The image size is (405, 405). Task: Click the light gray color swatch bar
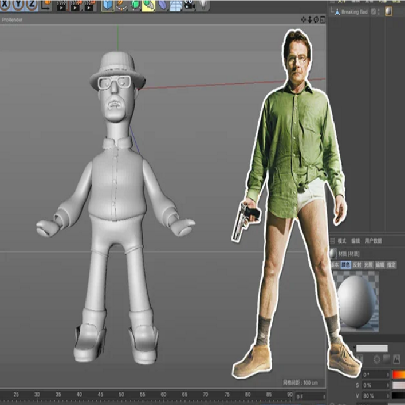pyautogui.click(x=372, y=348)
